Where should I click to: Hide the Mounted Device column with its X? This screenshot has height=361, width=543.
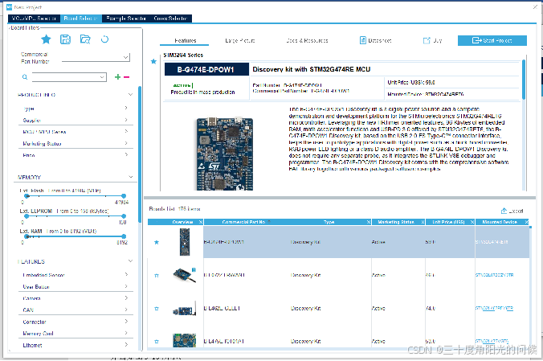coord(526,222)
